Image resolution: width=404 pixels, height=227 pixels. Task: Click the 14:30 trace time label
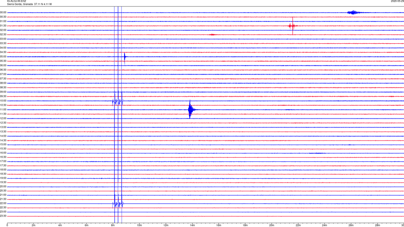pyautogui.click(x=3, y=140)
